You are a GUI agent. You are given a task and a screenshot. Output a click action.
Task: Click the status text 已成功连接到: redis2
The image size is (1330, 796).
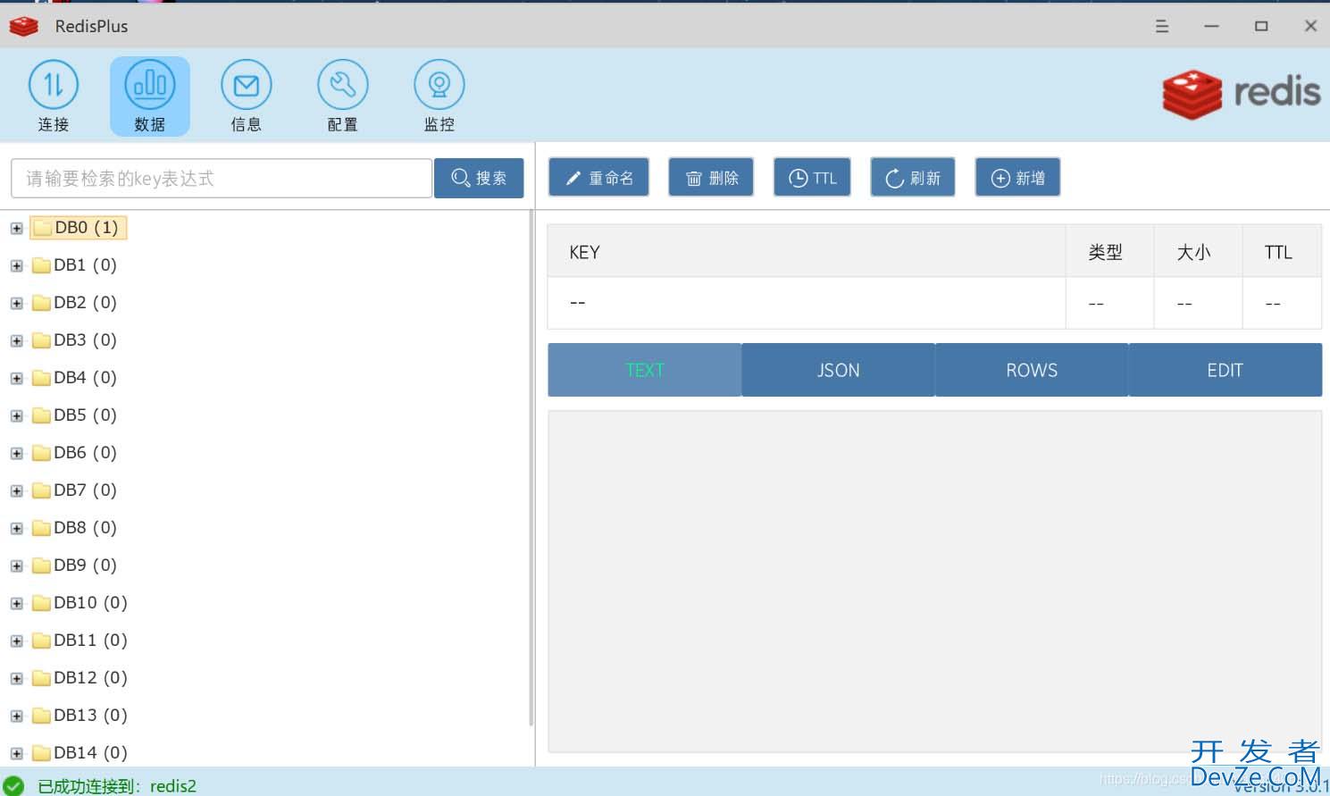[x=117, y=786]
